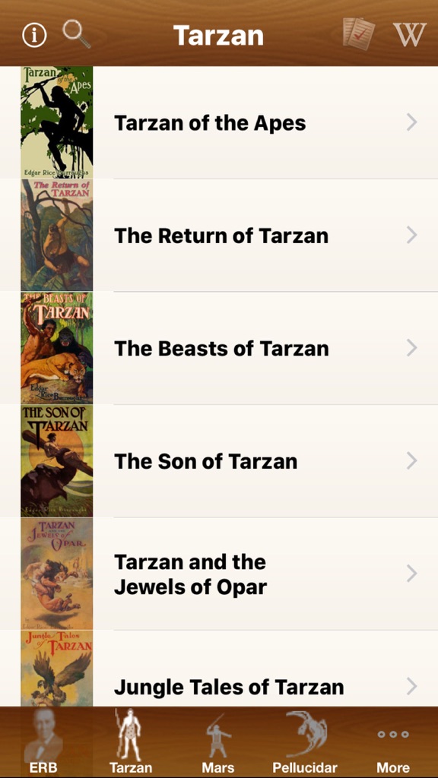Viewport: 438px width, 778px height.
Task: Expand Tarzan of the Apes chevron
Action: [x=411, y=122]
